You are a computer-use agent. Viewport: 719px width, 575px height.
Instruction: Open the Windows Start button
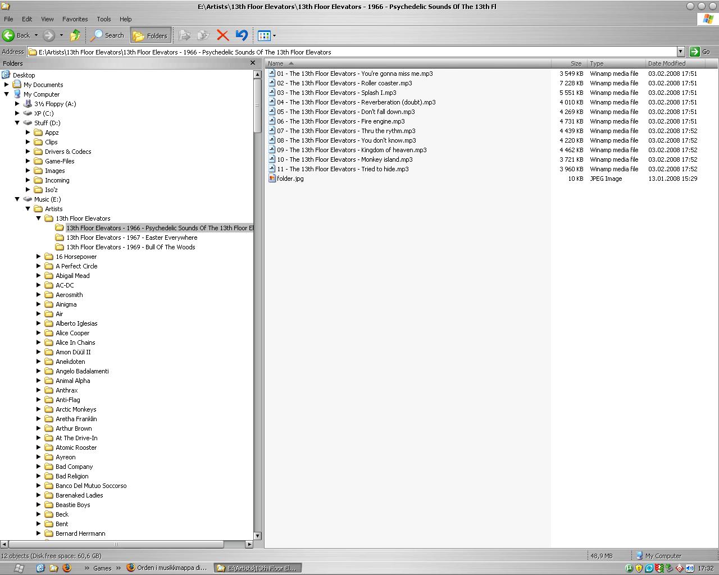[x=19, y=568]
